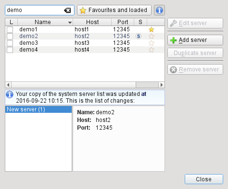The width and height of the screenshot is (228, 189).
Task: Click the blue info icon in the update notice
Action: [x=10, y=94]
